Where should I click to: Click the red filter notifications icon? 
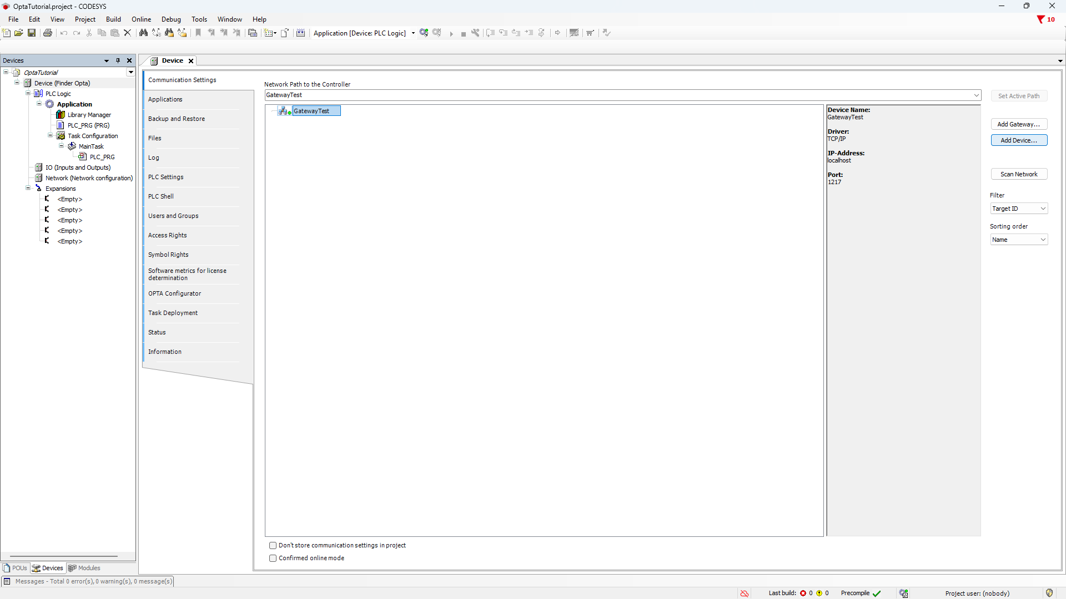tap(1040, 19)
